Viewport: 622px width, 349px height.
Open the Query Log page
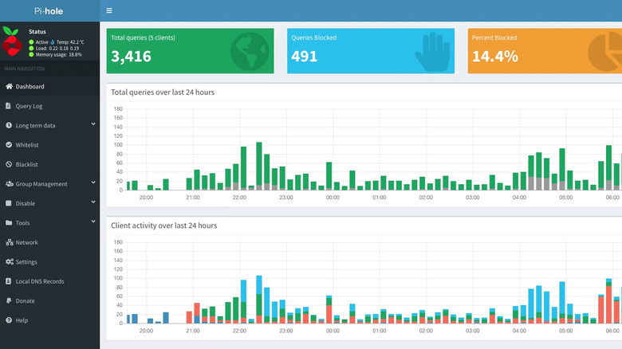pyautogui.click(x=29, y=106)
